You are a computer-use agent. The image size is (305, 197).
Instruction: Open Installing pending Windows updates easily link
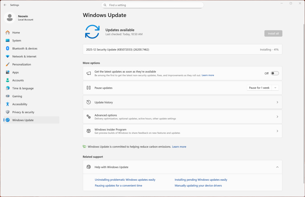(201, 180)
